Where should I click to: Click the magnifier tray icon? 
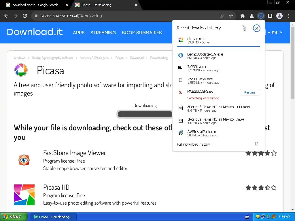pos(274,217)
